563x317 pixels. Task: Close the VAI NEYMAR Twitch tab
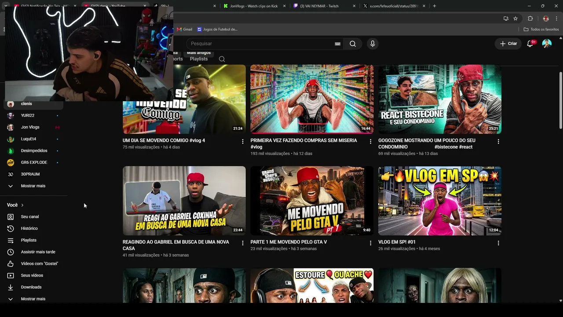tap(355, 6)
